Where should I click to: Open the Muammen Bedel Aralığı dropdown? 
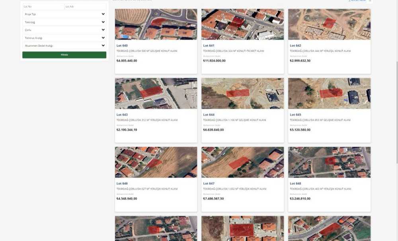click(x=64, y=46)
